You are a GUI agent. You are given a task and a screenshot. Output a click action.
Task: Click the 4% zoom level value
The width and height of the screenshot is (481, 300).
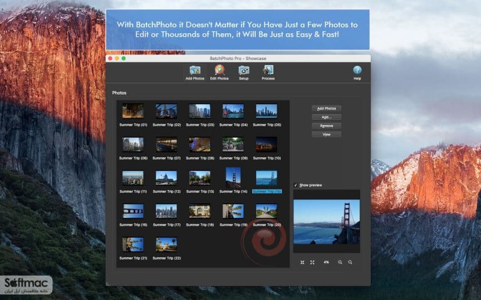[x=326, y=262]
